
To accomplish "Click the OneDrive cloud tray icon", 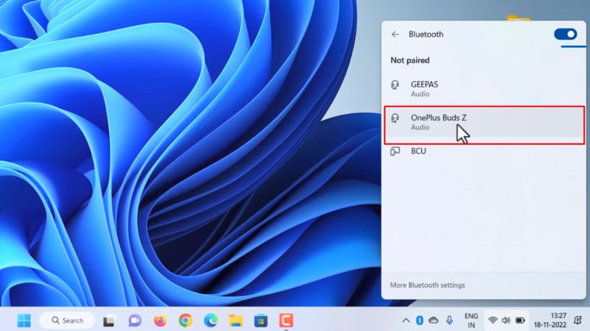I will [x=434, y=321].
